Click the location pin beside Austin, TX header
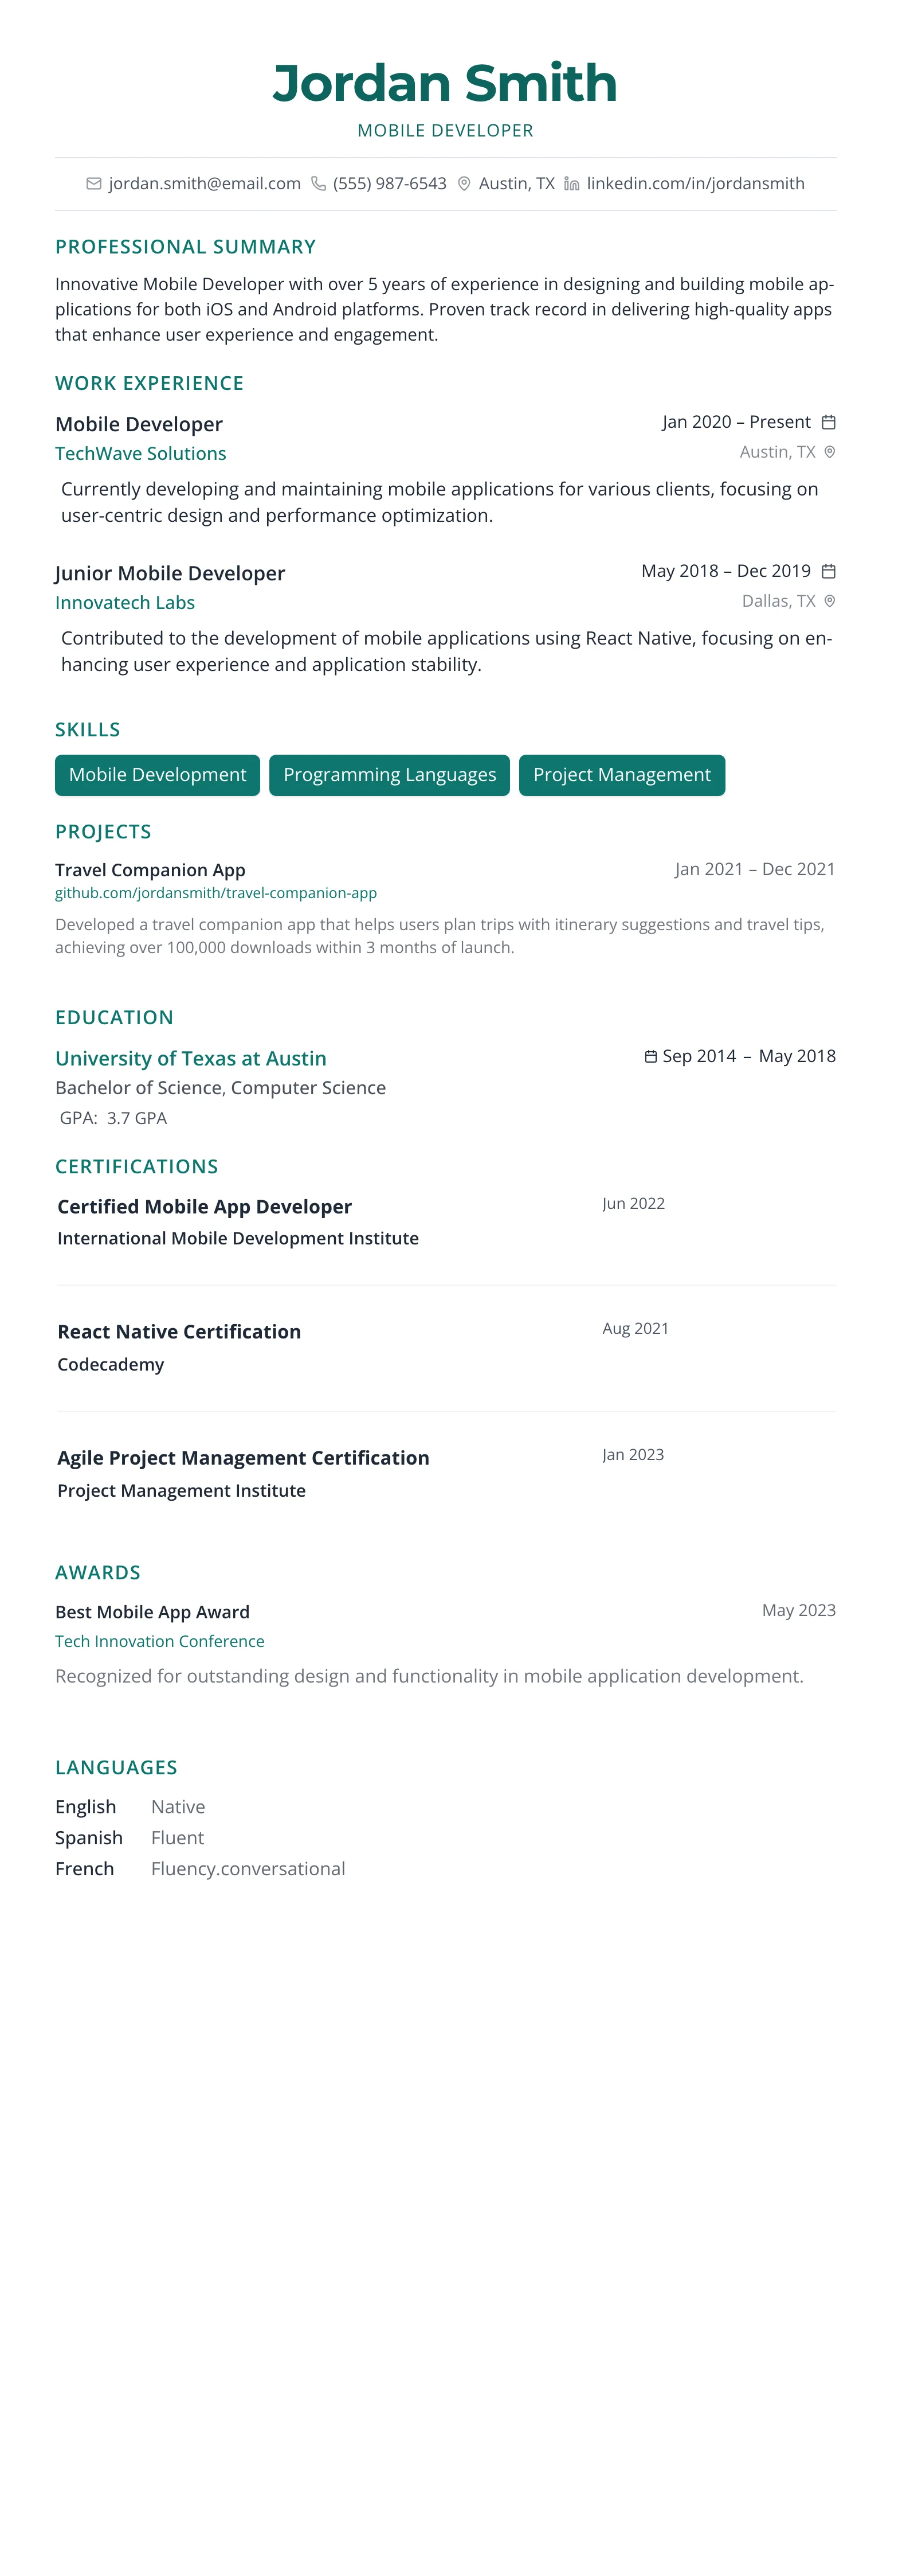 click(465, 184)
